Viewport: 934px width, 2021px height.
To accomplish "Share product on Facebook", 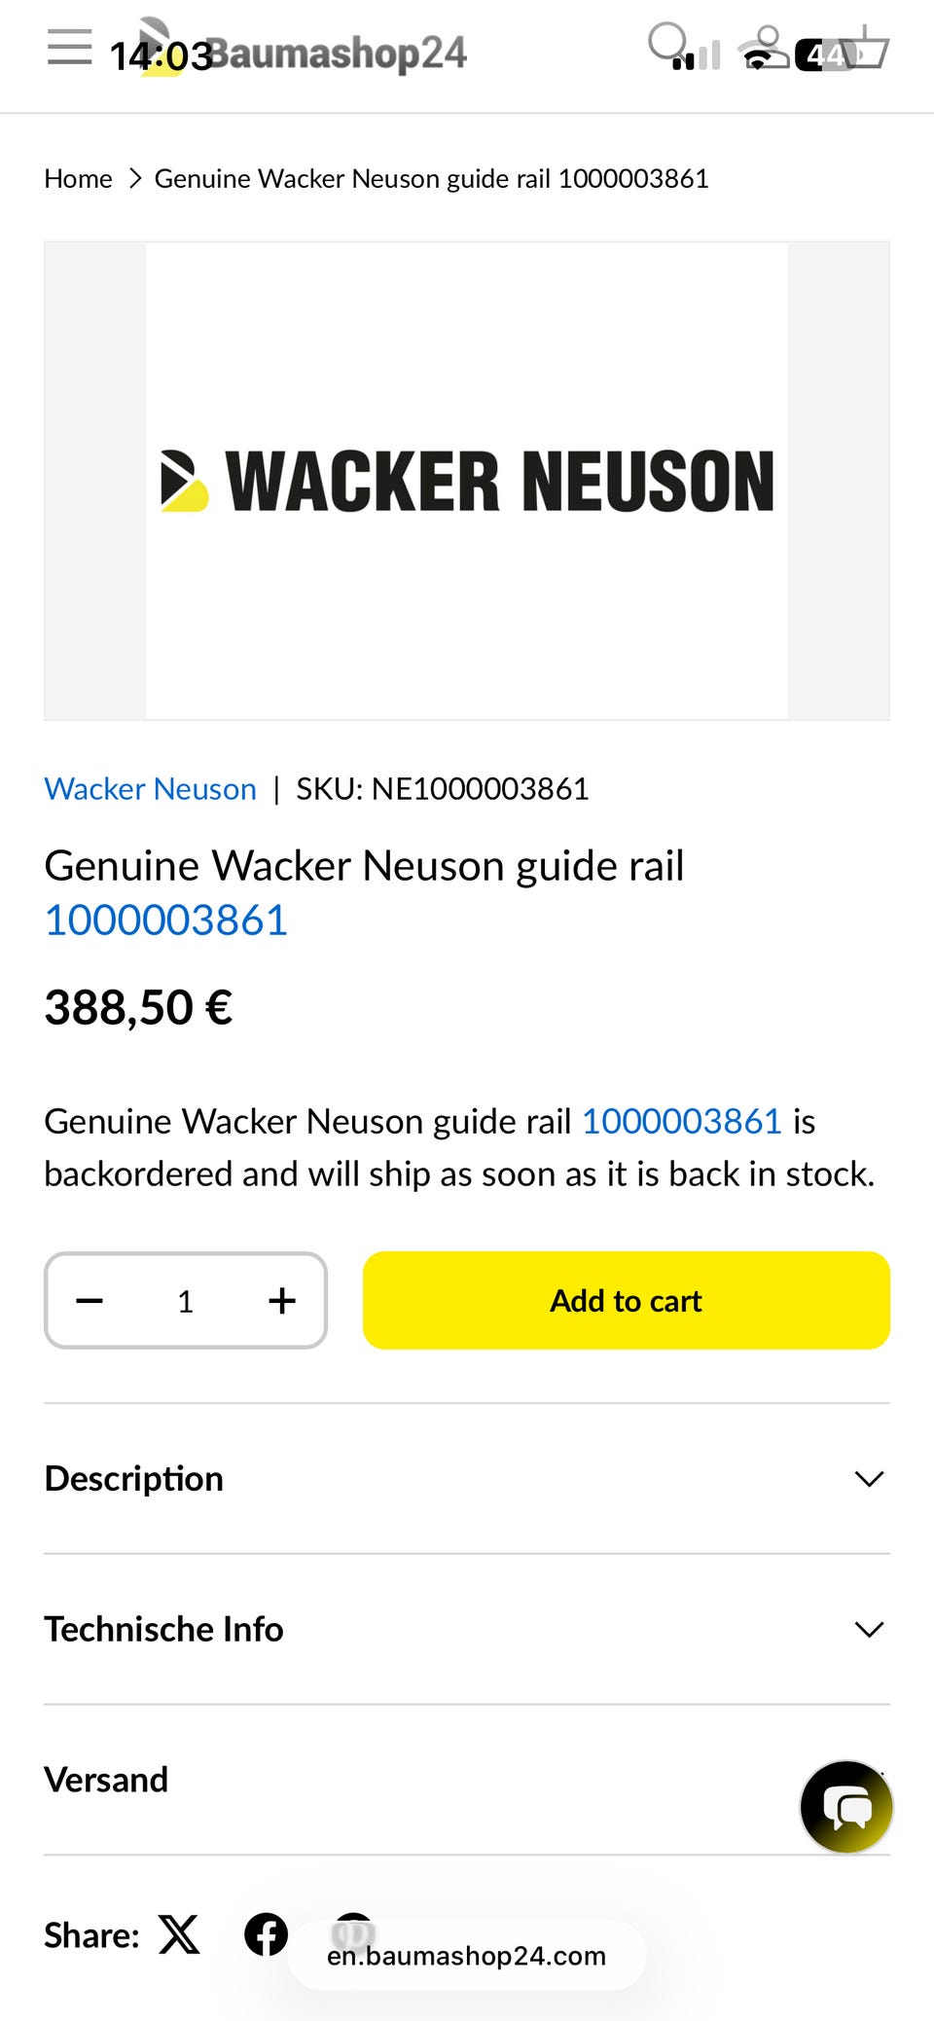I will (x=266, y=1934).
